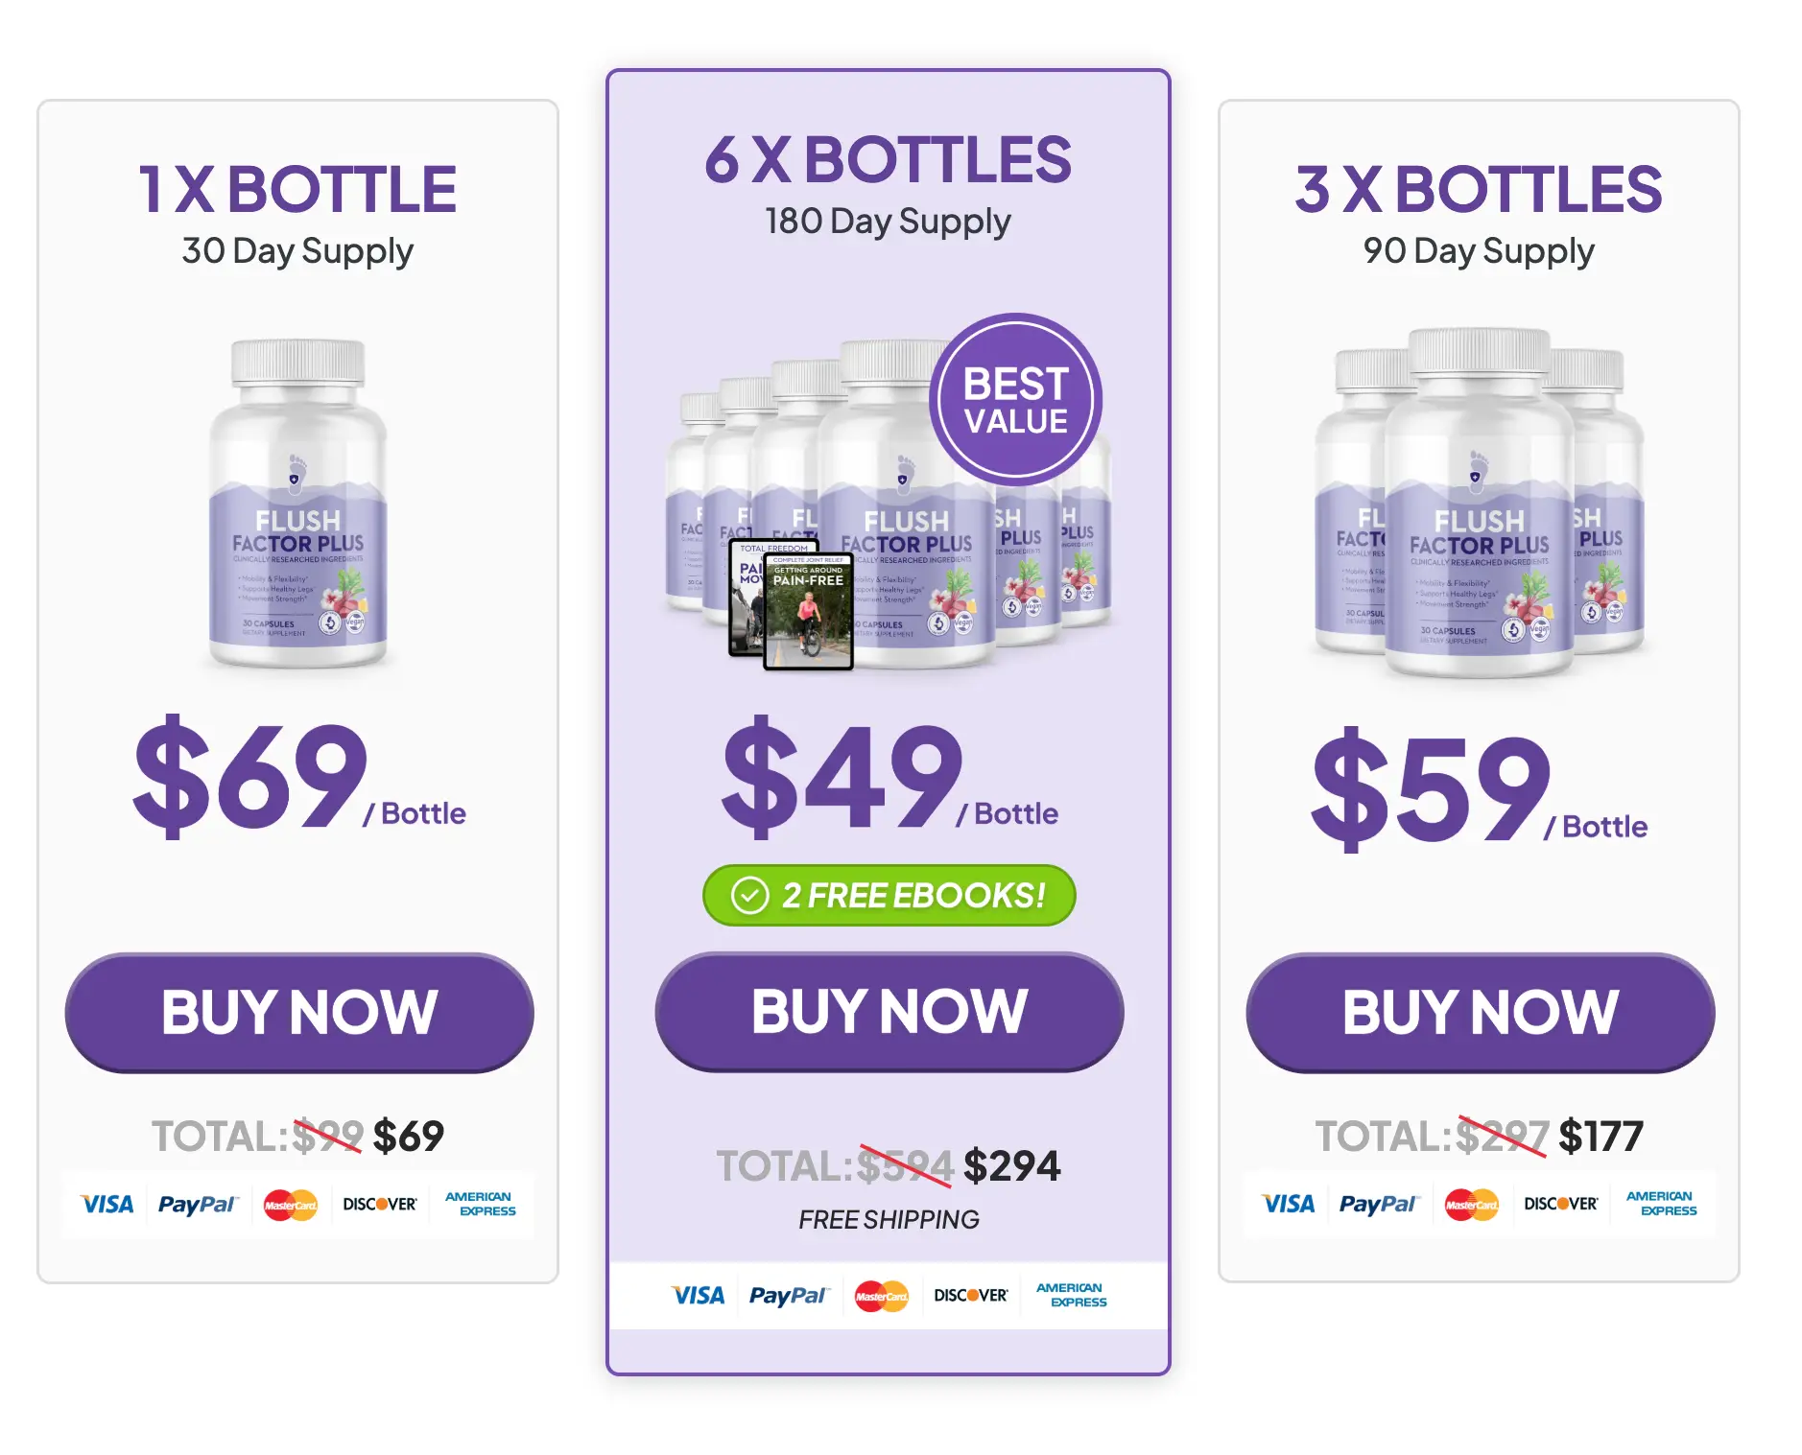1802x1455 pixels.
Task: Select the 6 X BOTTLES 180 Day Supply header
Action: click(x=887, y=187)
